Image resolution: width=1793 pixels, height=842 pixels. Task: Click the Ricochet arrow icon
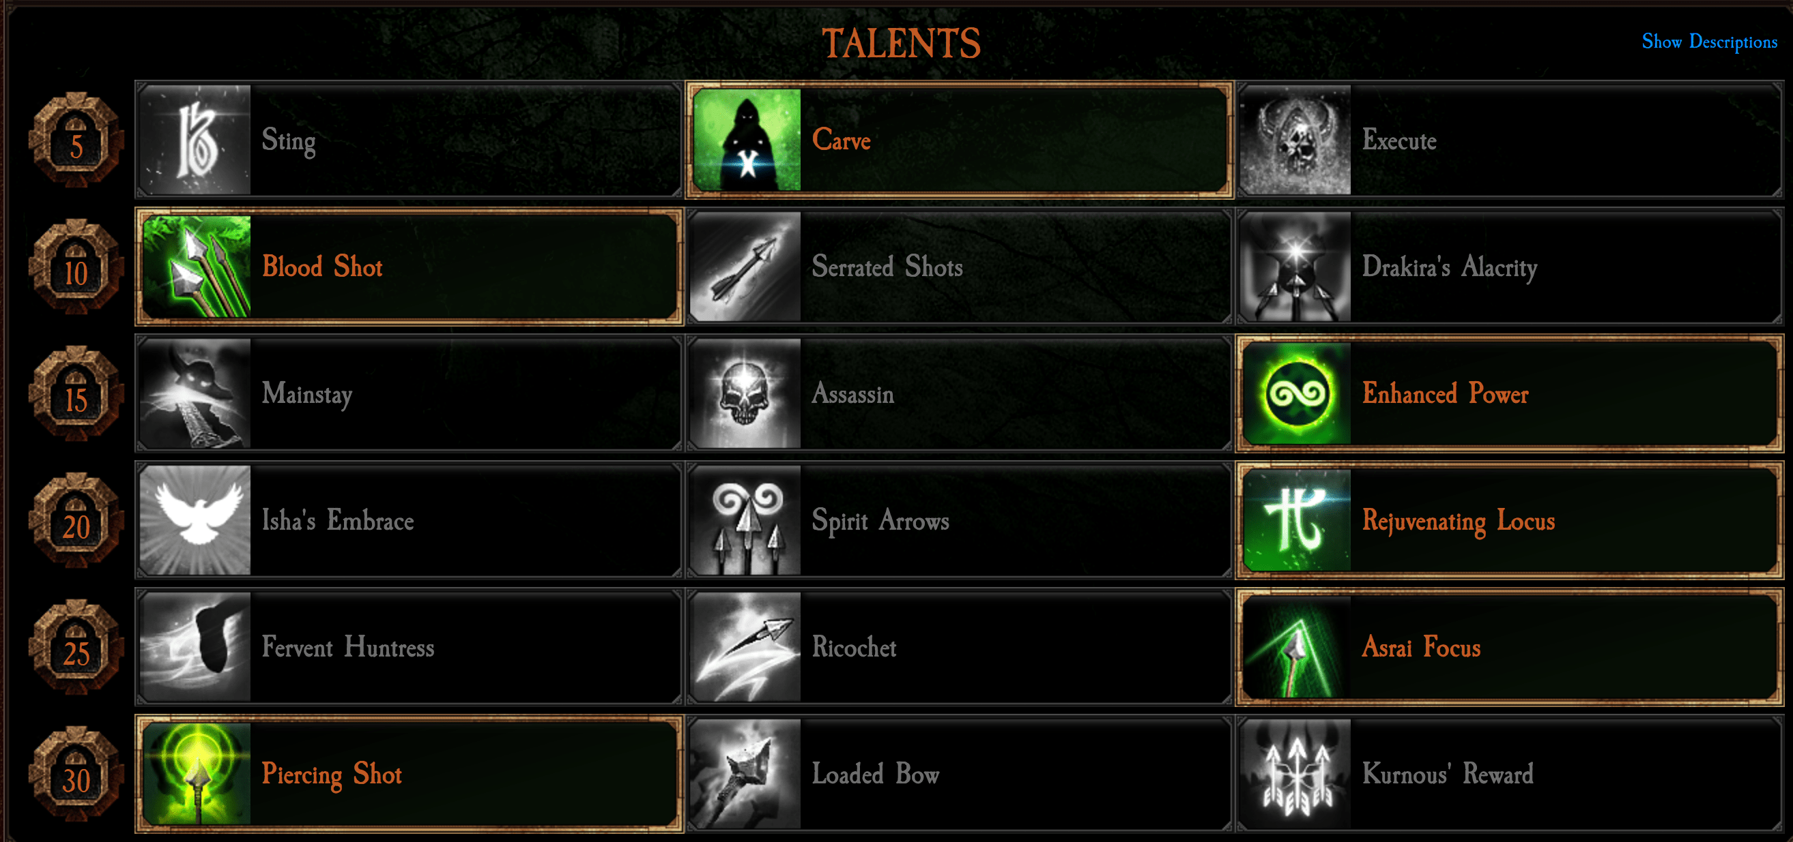tap(745, 647)
